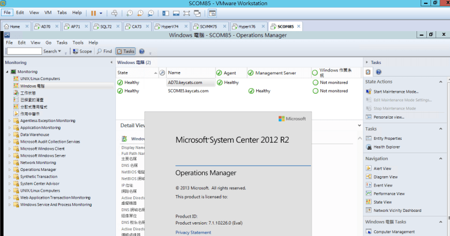Open the Tools menu in Operations Manager
Image resolution: width=450 pixels, height=236 pixels.
(78, 43)
